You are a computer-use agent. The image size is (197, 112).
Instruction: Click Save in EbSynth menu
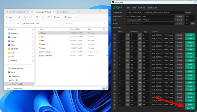point(134,7)
